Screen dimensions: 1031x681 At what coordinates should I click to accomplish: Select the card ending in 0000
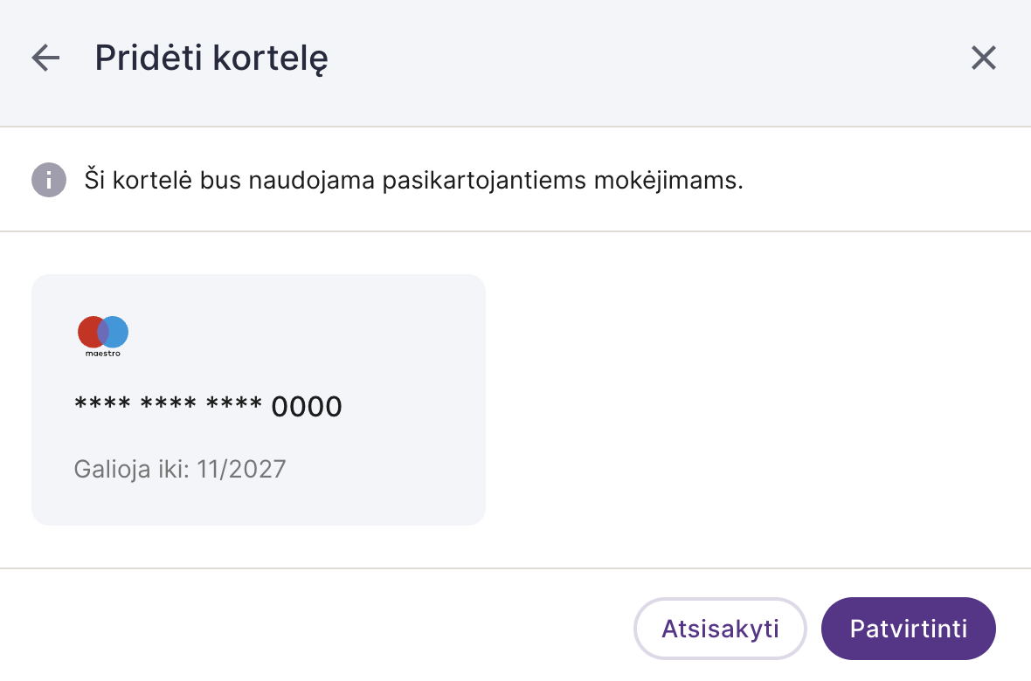(x=259, y=400)
